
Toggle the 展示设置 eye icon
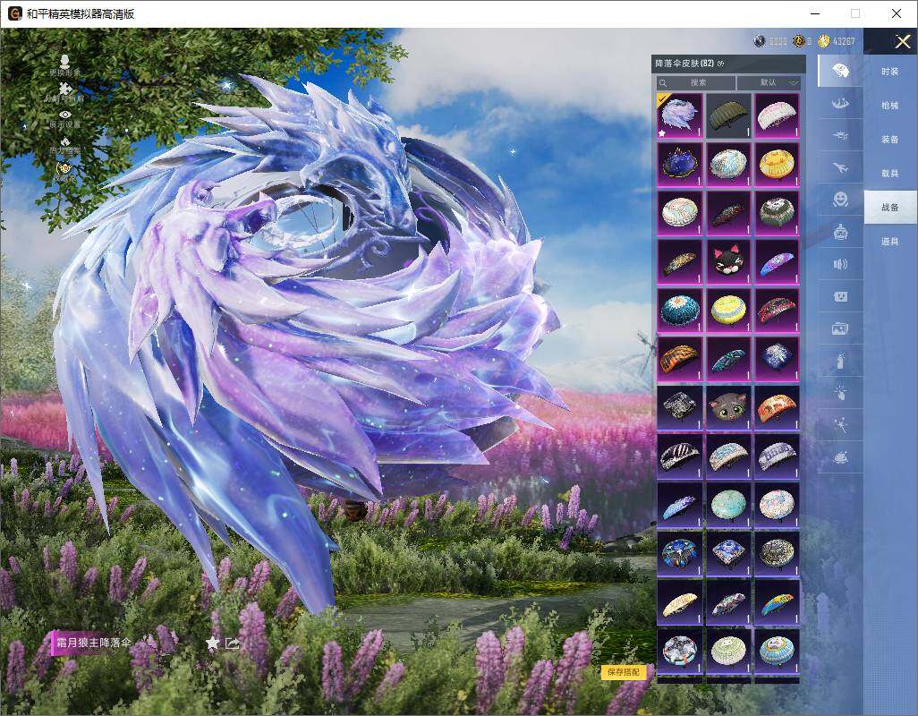point(64,115)
